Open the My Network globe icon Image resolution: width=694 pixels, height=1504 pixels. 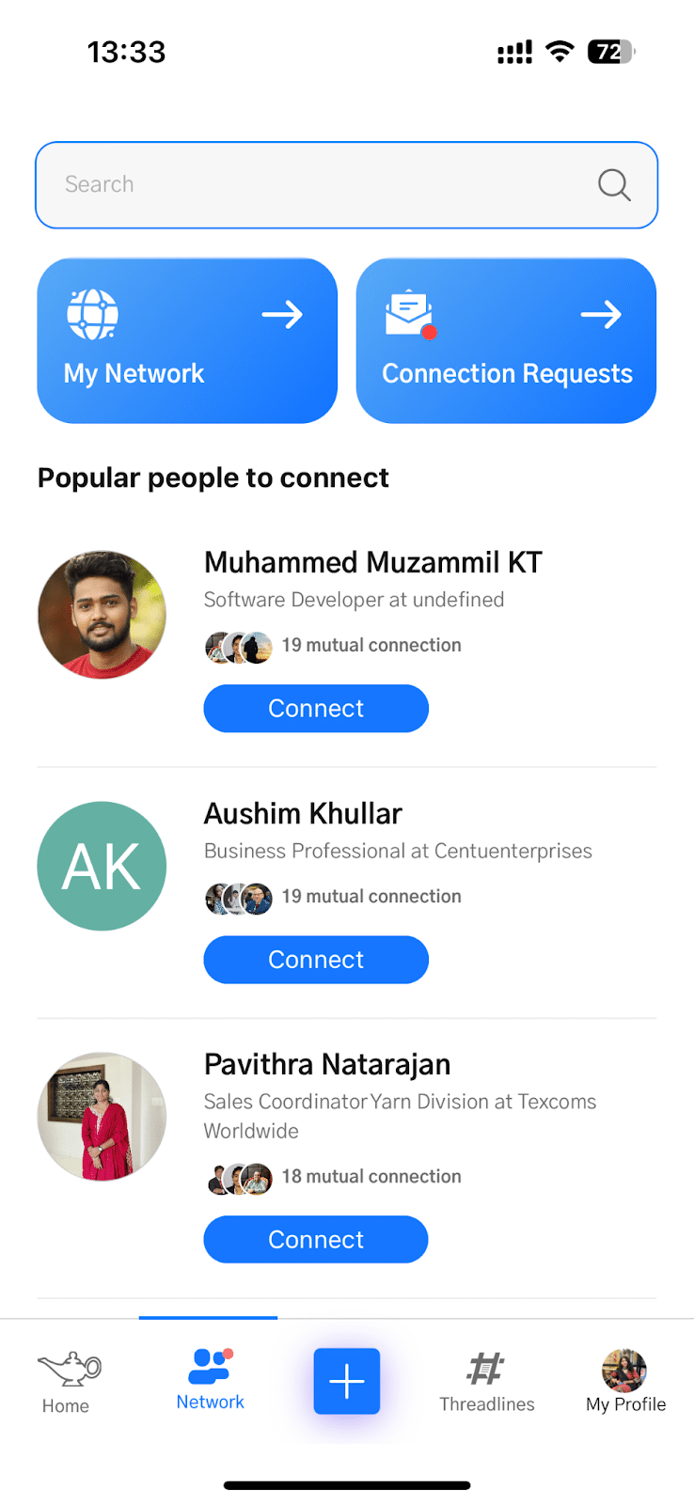click(92, 314)
